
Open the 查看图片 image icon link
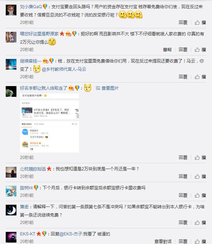[107, 88]
